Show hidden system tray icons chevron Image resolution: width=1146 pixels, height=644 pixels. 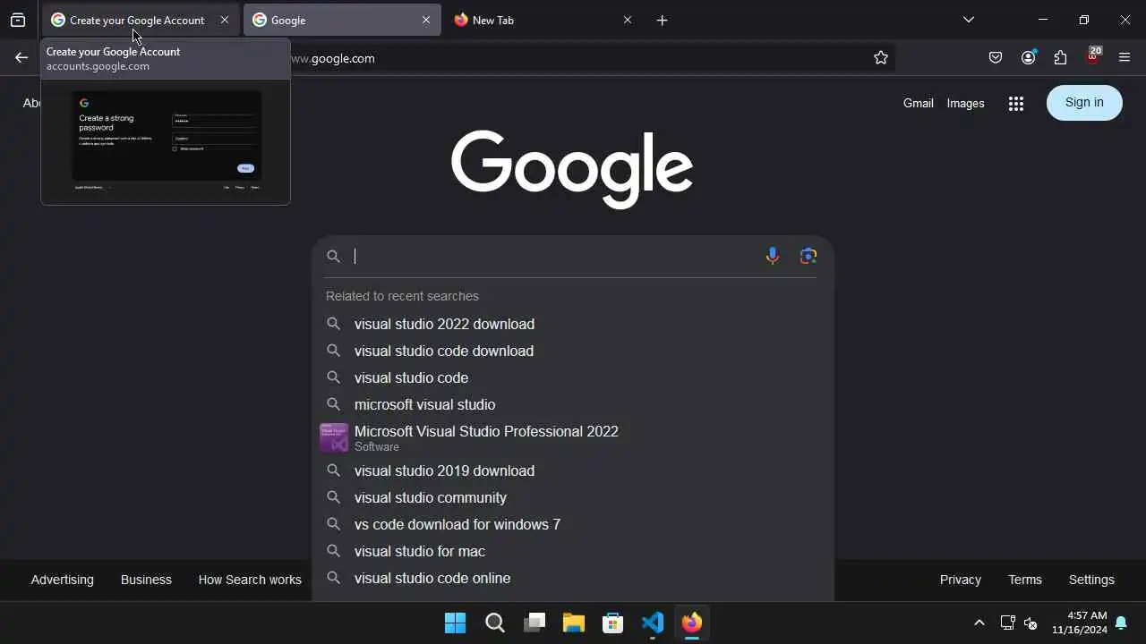pos(979,623)
